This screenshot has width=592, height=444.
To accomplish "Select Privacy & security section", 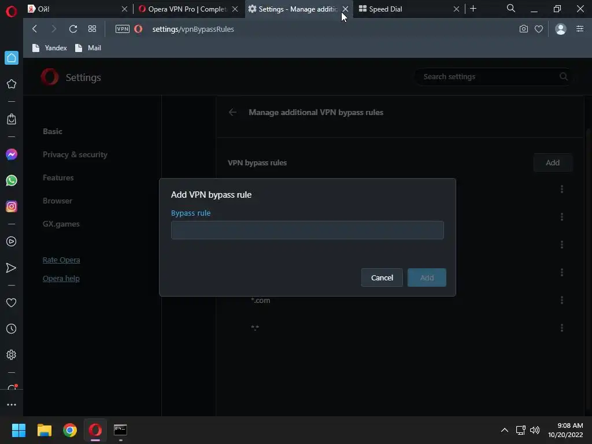I will click(75, 154).
